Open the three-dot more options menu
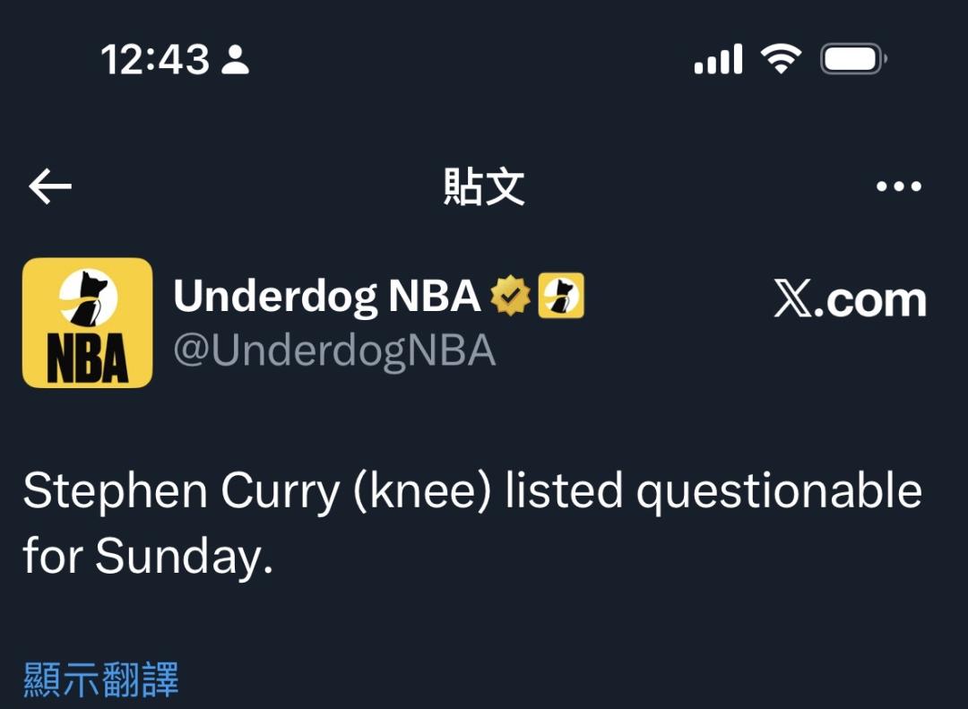Image resolution: width=968 pixels, height=709 pixels. (x=898, y=186)
